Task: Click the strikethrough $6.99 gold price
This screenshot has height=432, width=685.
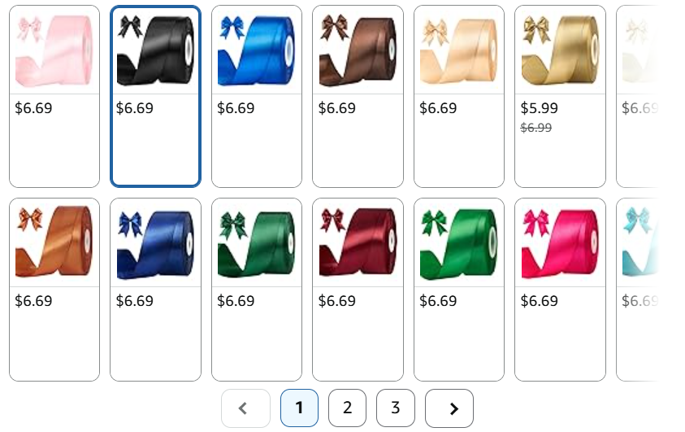Action: 536,128
